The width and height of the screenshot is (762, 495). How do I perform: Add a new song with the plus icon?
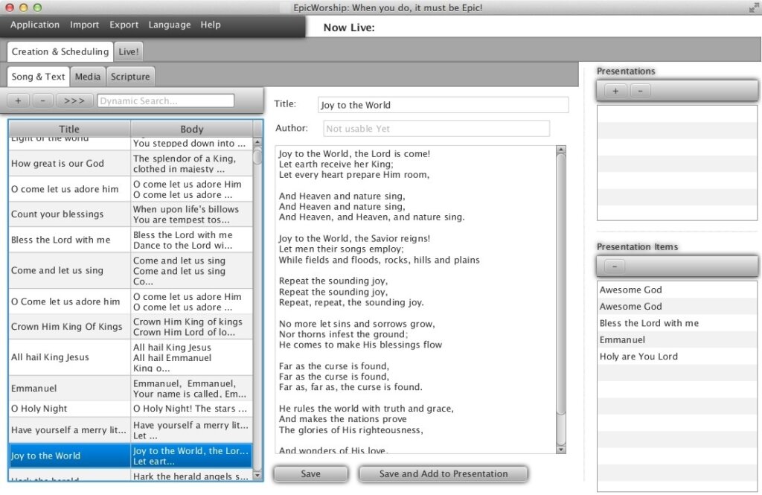click(17, 100)
